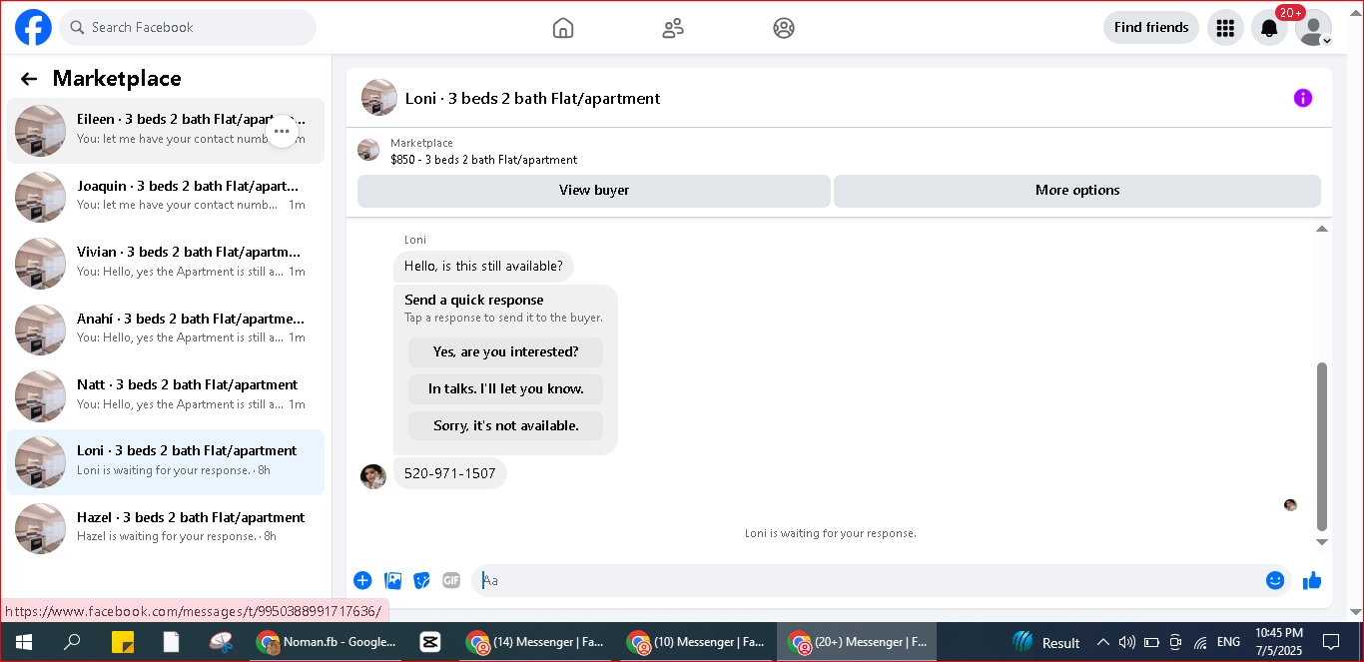This screenshot has width=1364, height=662.
Task: Click the Result taskbar widget
Action: tap(1045, 642)
